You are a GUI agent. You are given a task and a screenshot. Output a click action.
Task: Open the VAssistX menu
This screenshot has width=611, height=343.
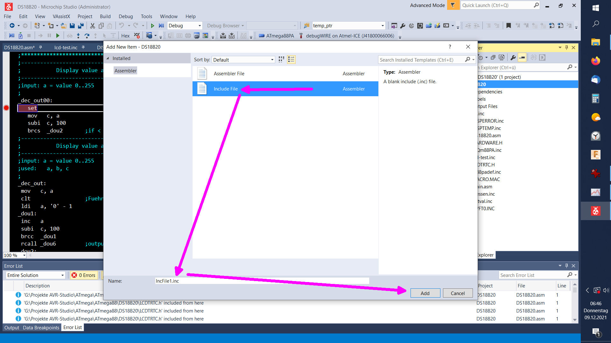coord(61,17)
